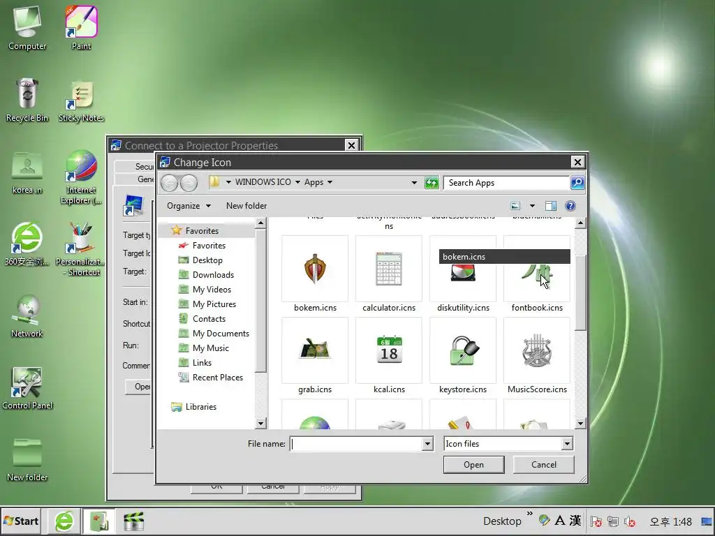This screenshot has height=536, width=715.
Task: Open My Music in the navigation pane
Action: [x=204, y=348]
